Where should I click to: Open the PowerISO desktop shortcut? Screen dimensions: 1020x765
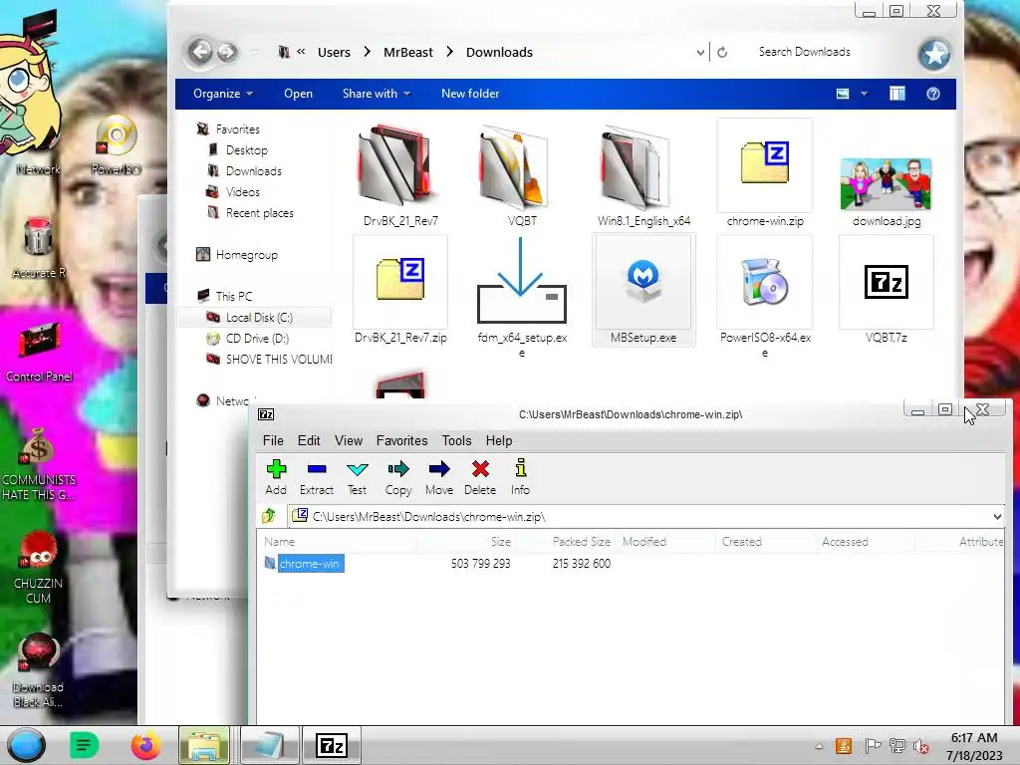[117, 144]
